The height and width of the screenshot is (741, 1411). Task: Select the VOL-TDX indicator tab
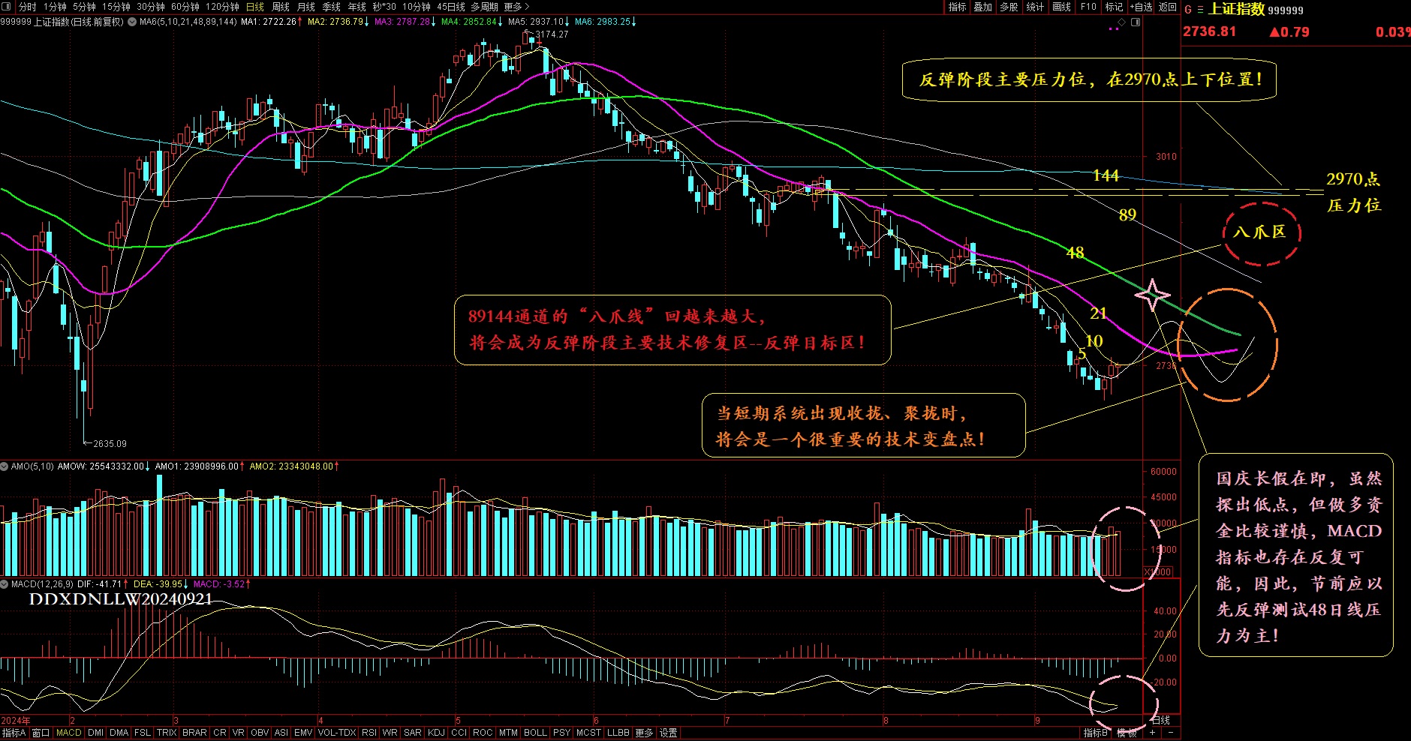point(337,733)
